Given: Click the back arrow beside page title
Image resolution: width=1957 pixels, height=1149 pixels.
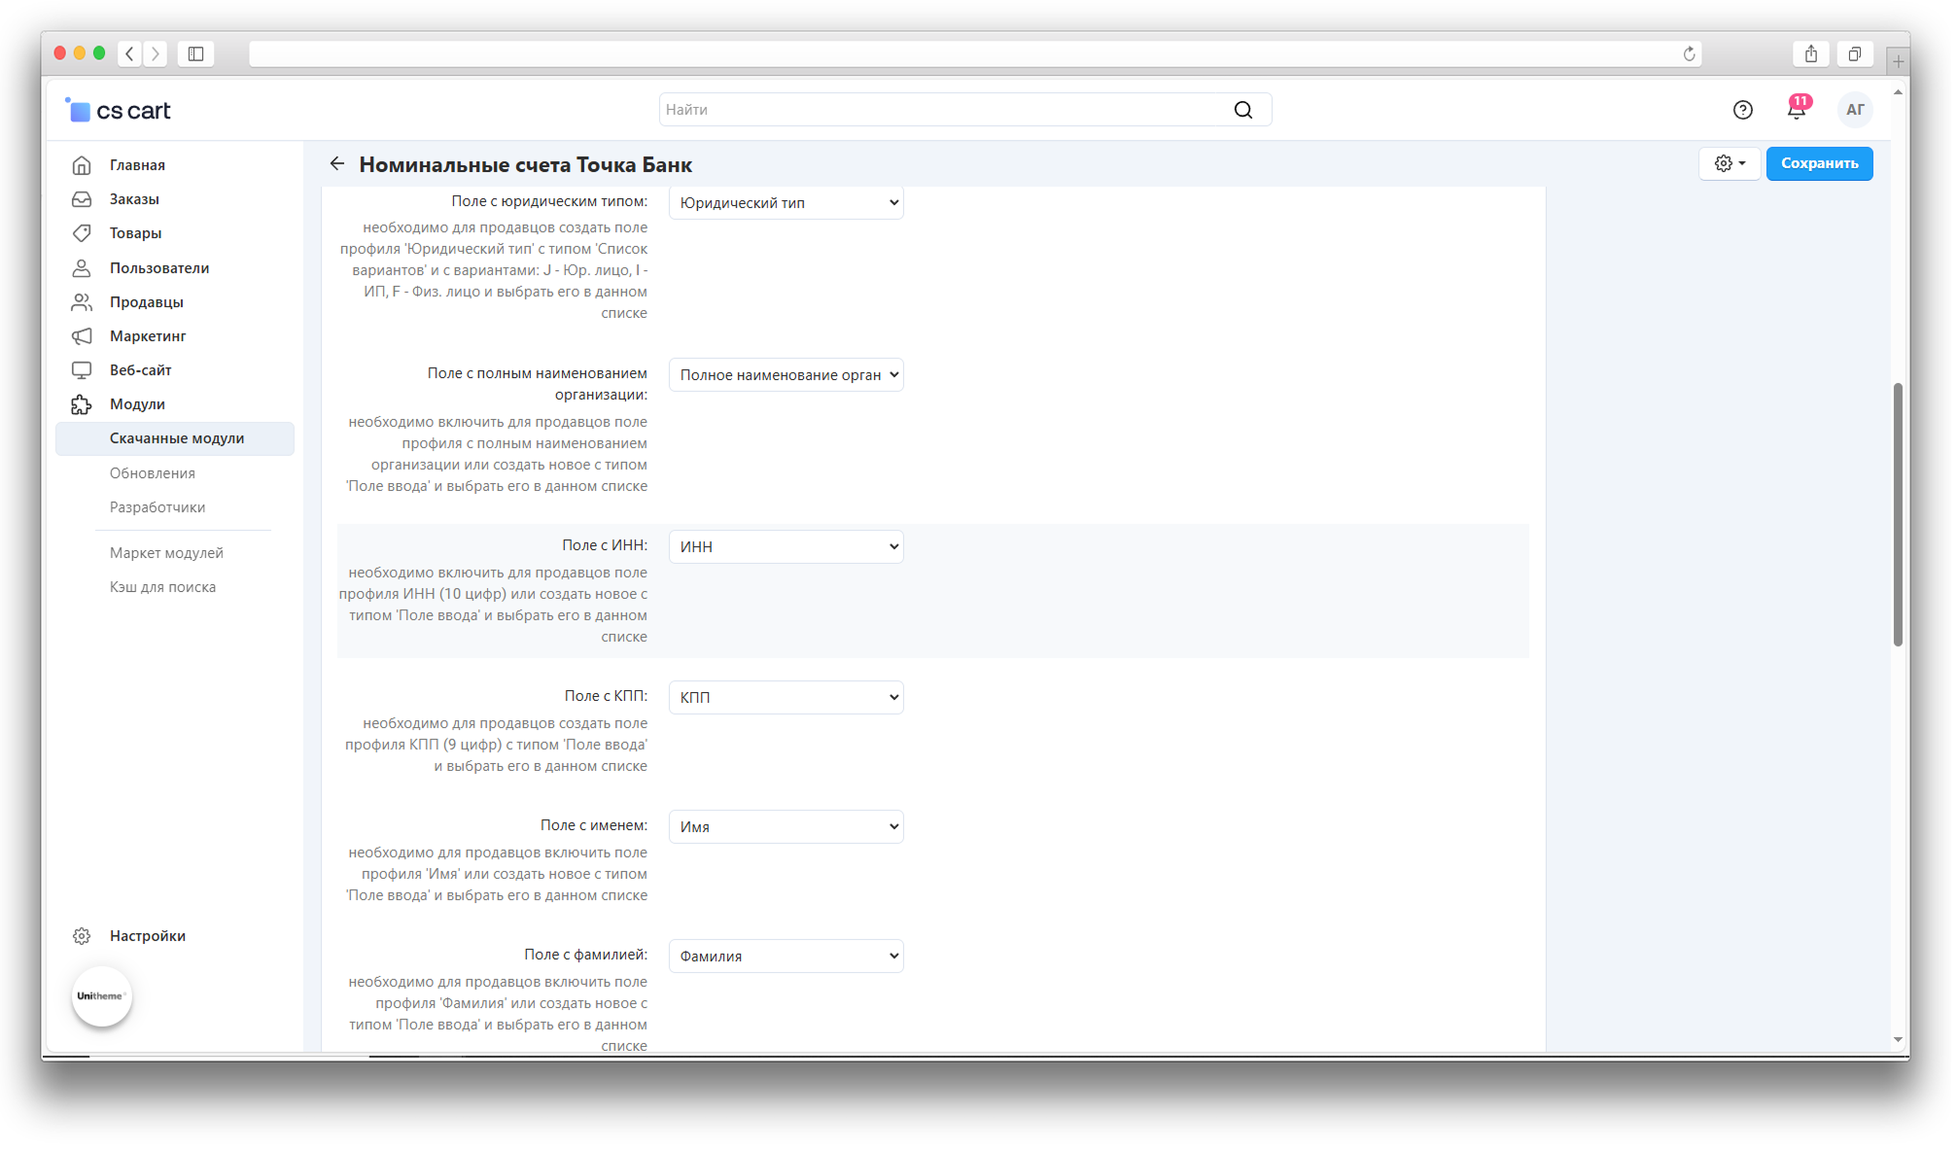Looking at the screenshot, I should (337, 164).
